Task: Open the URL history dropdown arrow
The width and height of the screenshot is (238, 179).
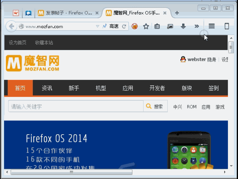Action: pos(97,26)
